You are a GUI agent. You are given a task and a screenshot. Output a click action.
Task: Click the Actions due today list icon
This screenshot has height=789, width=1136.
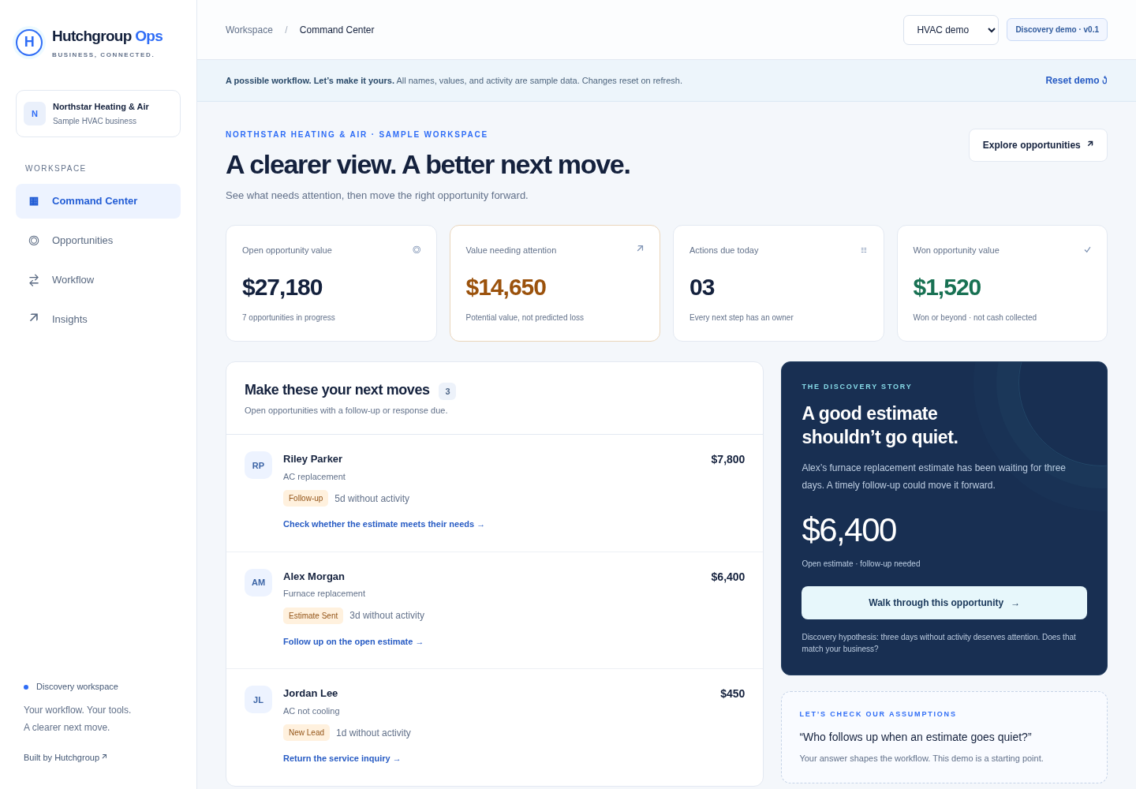pos(864,250)
